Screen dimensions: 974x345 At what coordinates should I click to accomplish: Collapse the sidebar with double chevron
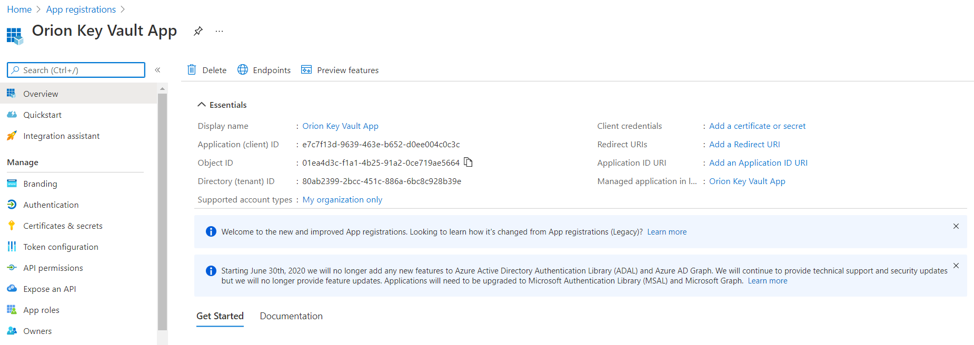[x=157, y=70]
